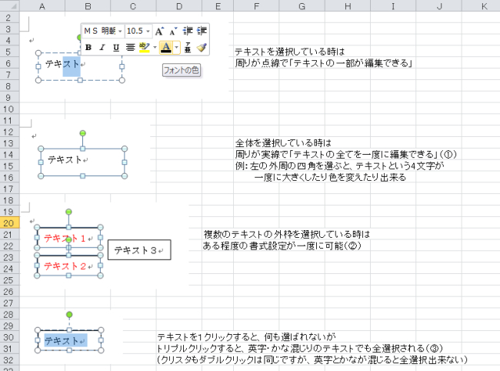Image resolution: width=500 pixels, height=371 pixels.
Task: Toggle italic formatting in mini toolbar
Action: [102, 48]
